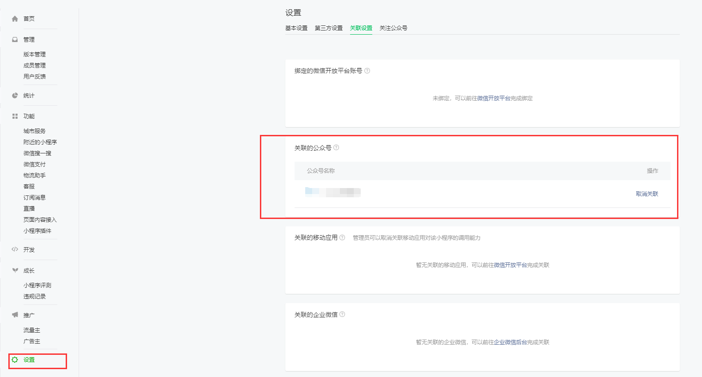The height and width of the screenshot is (377, 702).
Task: Switch to the 基本设置 tab
Action: pyautogui.click(x=296, y=28)
